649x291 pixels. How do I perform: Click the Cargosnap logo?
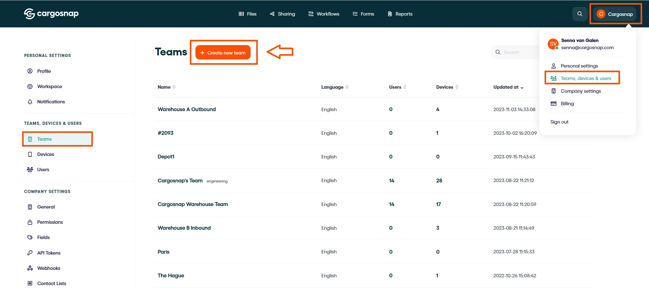tap(51, 14)
